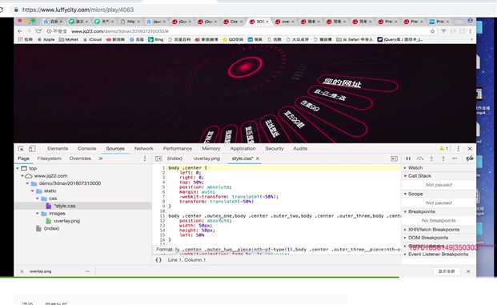Collapse the demo/3dnav201807310000 folder

point(27,183)
